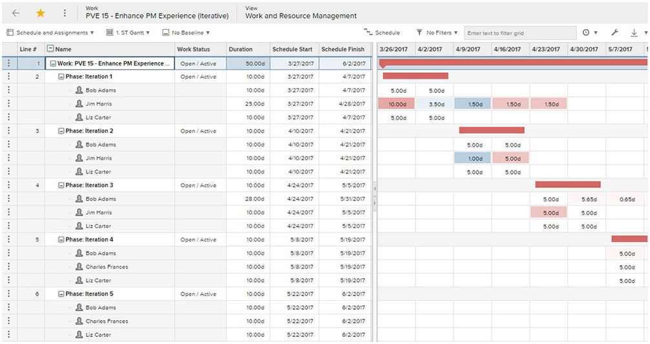The height and width of the screenshot is (344, 650).
Task: Expand the pane with the right splitter arrow
Action: (x=375, y=203)
